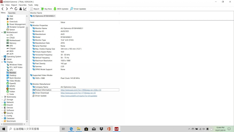The height and width of the screenshot is (132, 234).
Task: Select Desktop tree item
Action: (x=13, y=75)
